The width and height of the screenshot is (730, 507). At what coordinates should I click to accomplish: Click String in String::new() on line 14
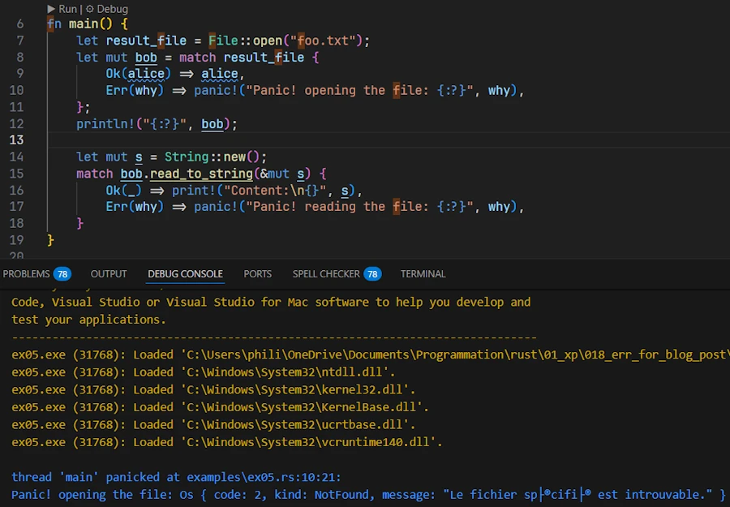(187, 157)
